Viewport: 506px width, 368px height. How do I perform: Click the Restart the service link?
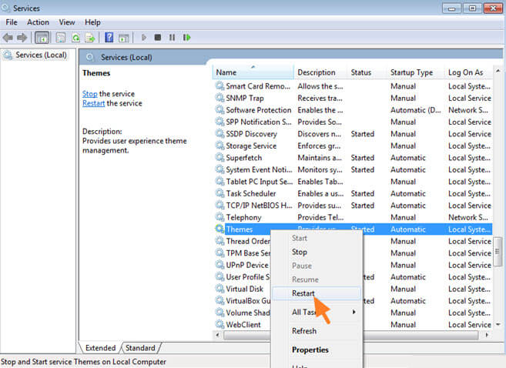94,103
